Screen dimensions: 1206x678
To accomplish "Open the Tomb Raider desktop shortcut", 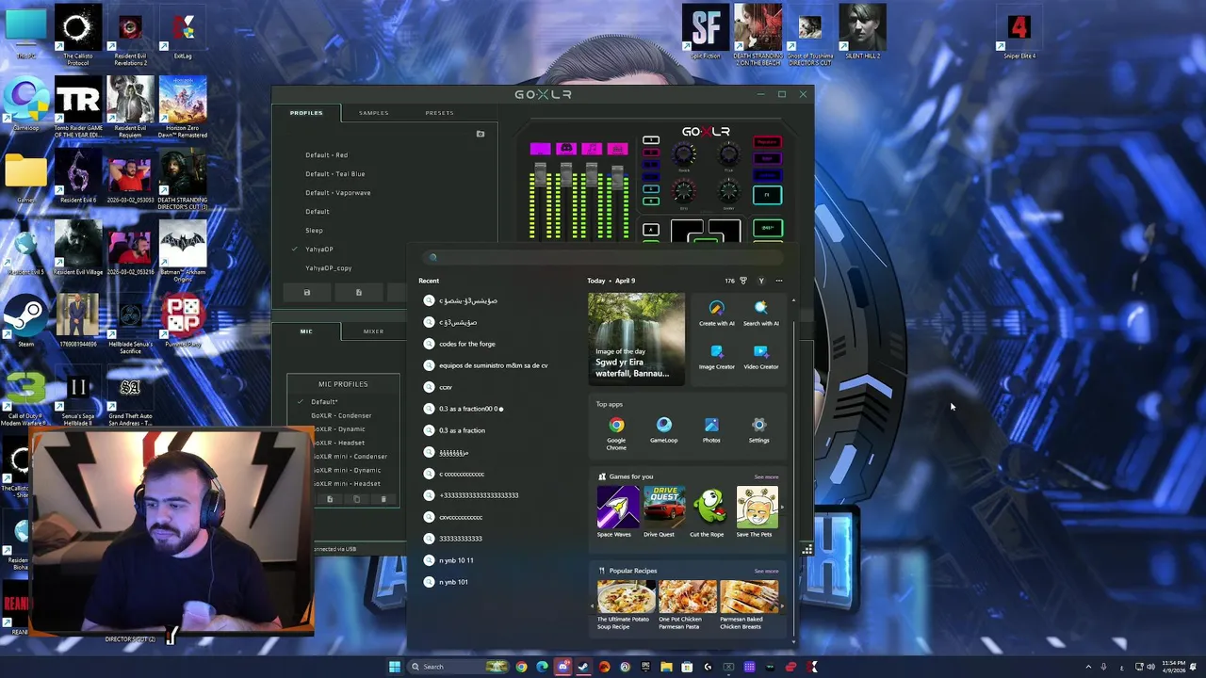I will (77, 108).
